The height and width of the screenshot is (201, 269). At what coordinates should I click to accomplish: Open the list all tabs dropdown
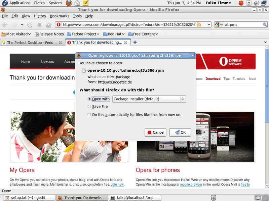pos(265,42)
